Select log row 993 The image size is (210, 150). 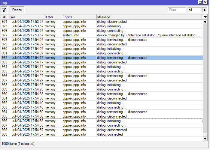[x=102, y=107]
